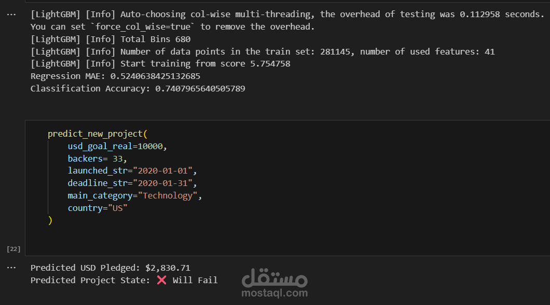Click the mostaql Arabic logo watermark
The image size is (550, 305).
274,278
